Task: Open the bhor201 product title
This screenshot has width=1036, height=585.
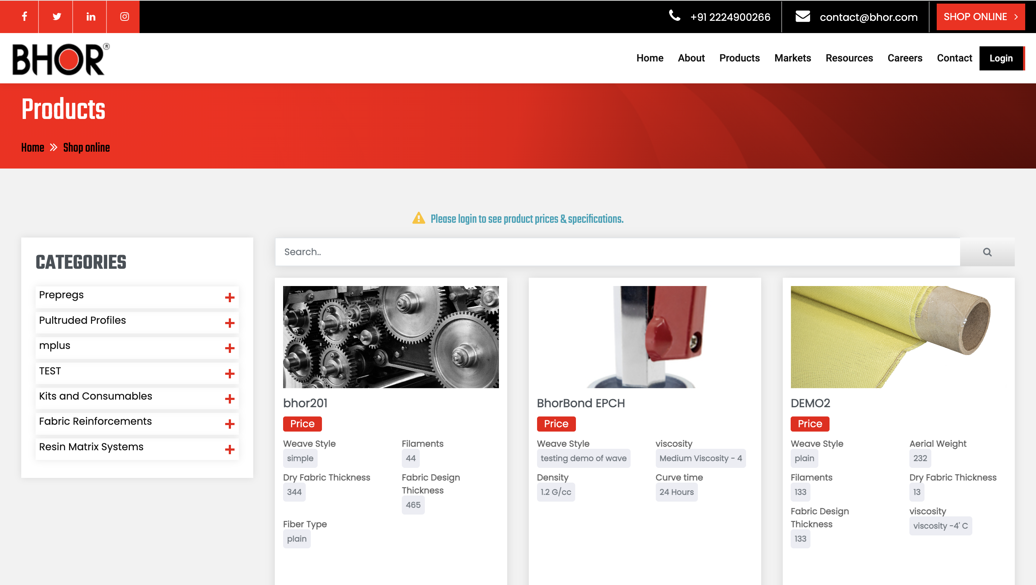Action: pyautogui.click(x=305, y=403)
